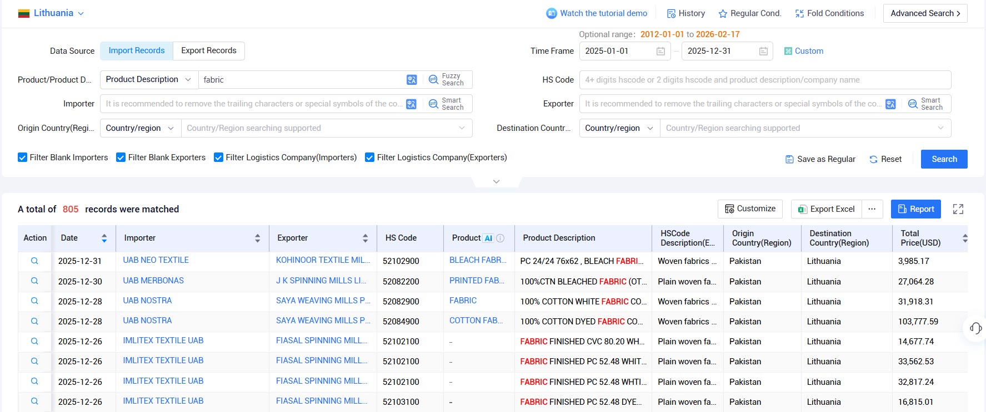Viewport: 986px width, 412px height.
Task: Switch to Import Records tab
Action: [x=137, y=50]
